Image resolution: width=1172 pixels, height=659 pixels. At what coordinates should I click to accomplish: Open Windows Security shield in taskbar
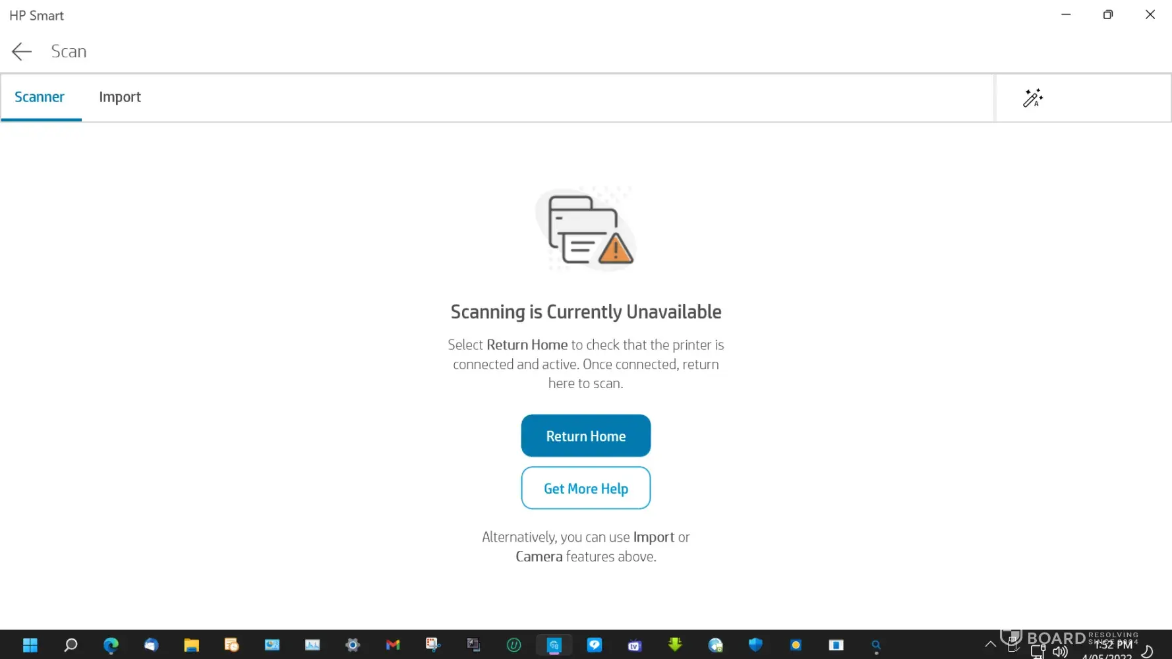pos(755,645)
